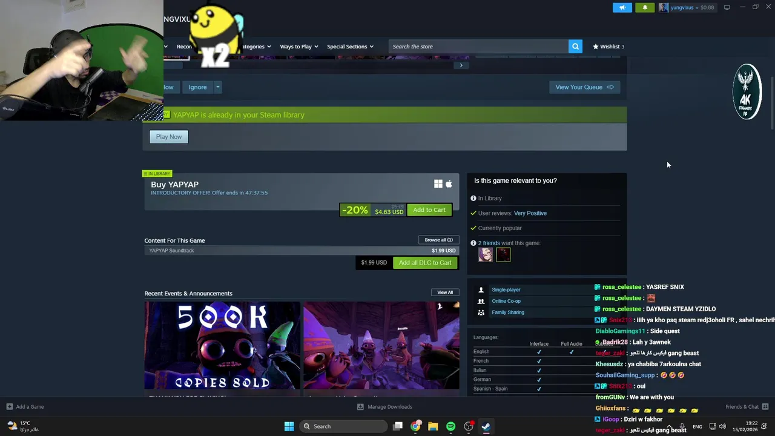Click Browse all (1) for game content
The height and width of the screenshot is (436, 775).
click(x=438, y=240)
